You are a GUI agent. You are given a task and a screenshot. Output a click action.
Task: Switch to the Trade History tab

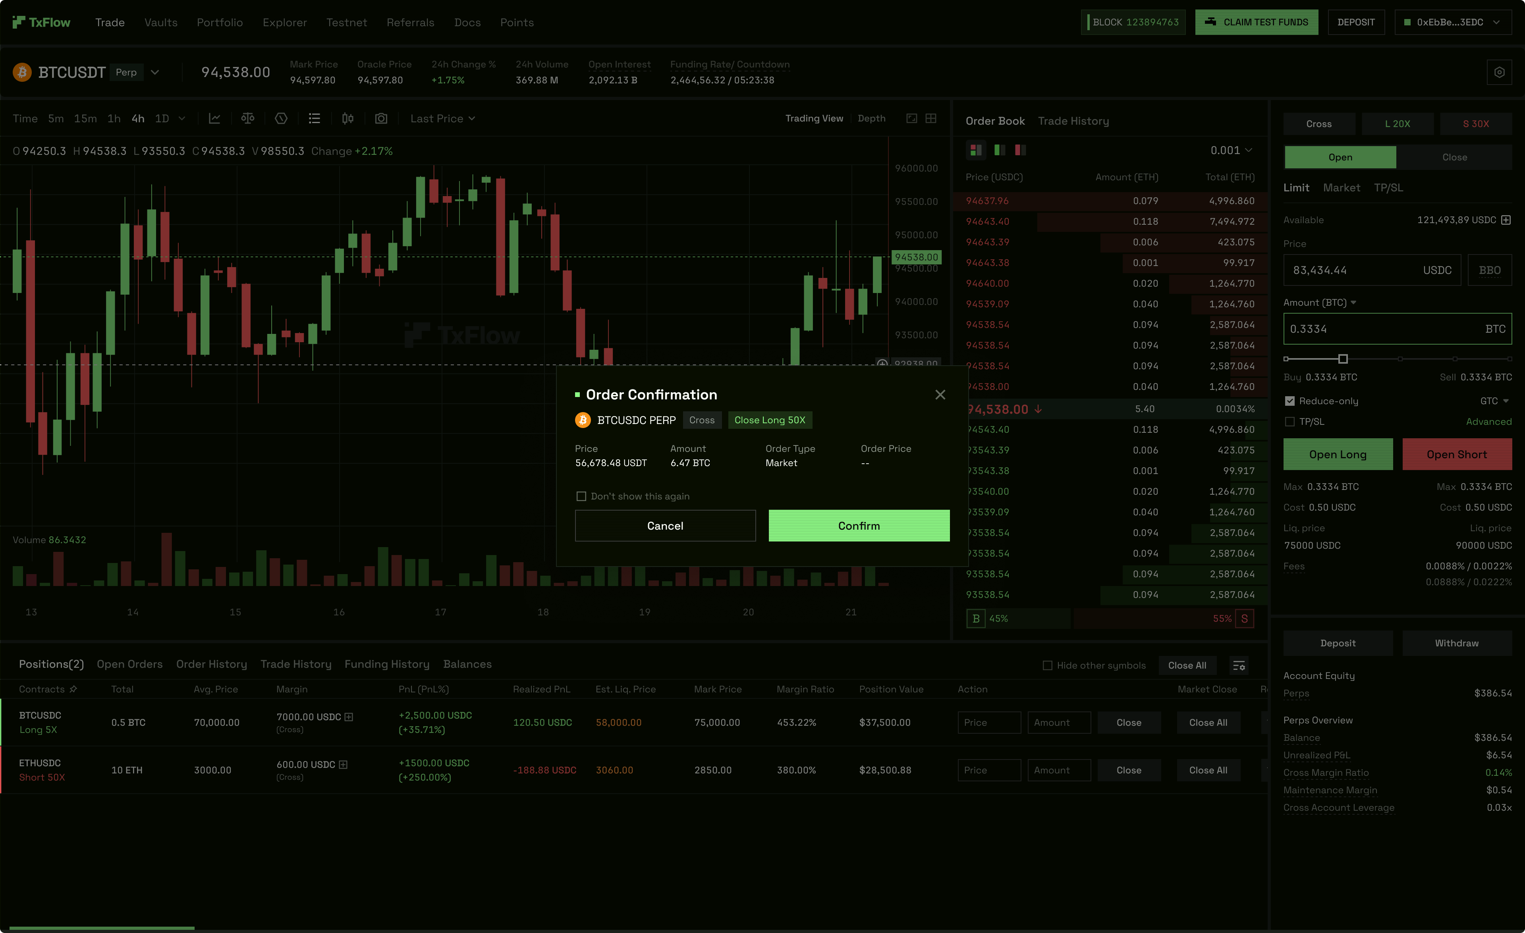(x=1073, y=121)
